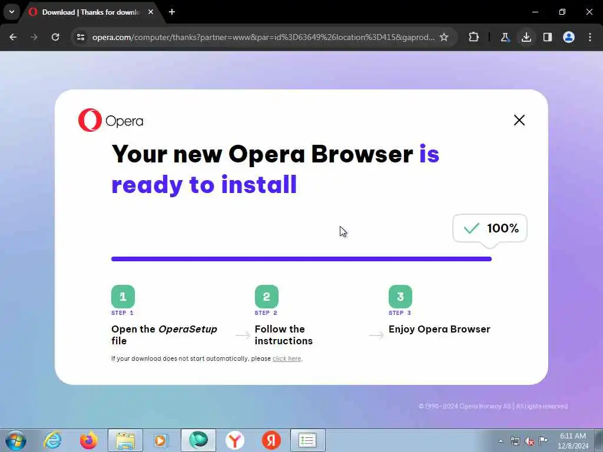Show hidden system tray icons
The width and height of the screenshot is (603, 452).
pyautogui.click(x=501, y=441)
